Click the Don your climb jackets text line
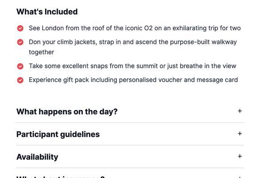This screenshot has height=178, width=259. click(133, 42)
